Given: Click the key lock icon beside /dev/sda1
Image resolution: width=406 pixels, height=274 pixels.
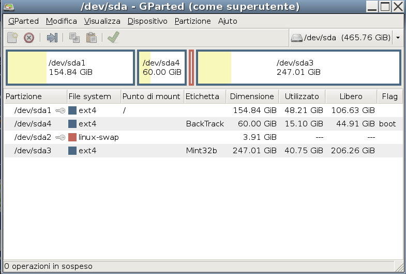Looking at the screenshot, I should click(x=61, y=110).
